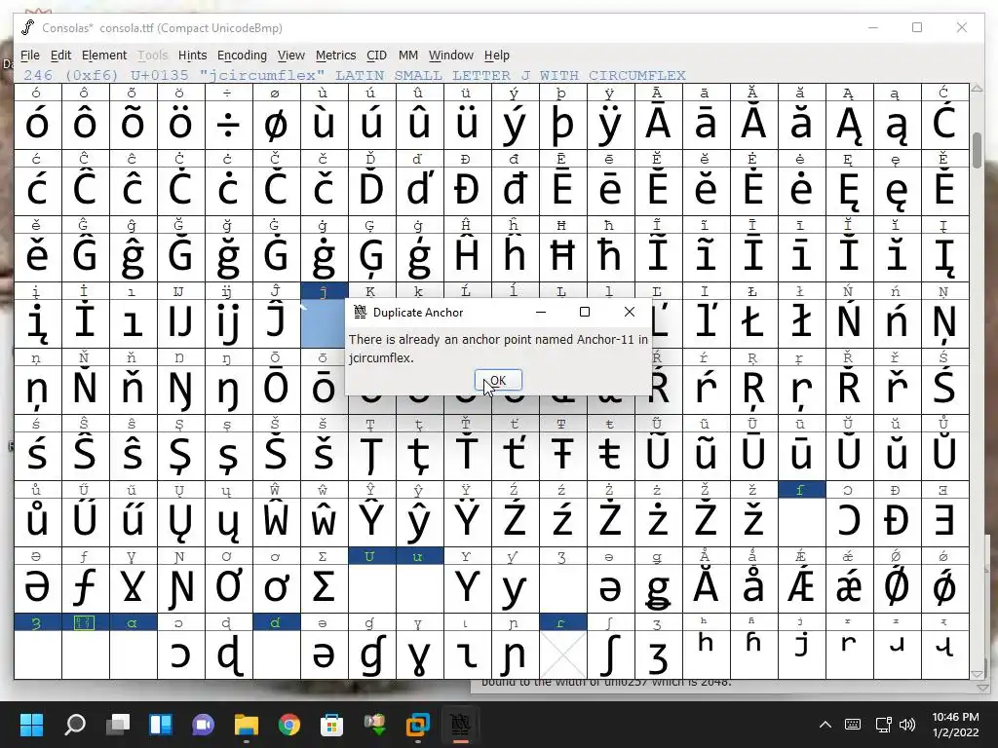
Task: Open the View menu
Action: [x=290, y=56]
